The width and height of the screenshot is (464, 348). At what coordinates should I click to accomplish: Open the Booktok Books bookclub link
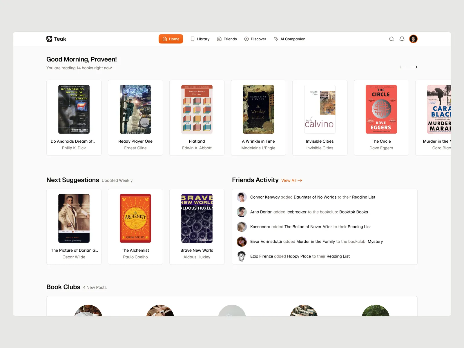pyautogui.click(x=354, y=212)
